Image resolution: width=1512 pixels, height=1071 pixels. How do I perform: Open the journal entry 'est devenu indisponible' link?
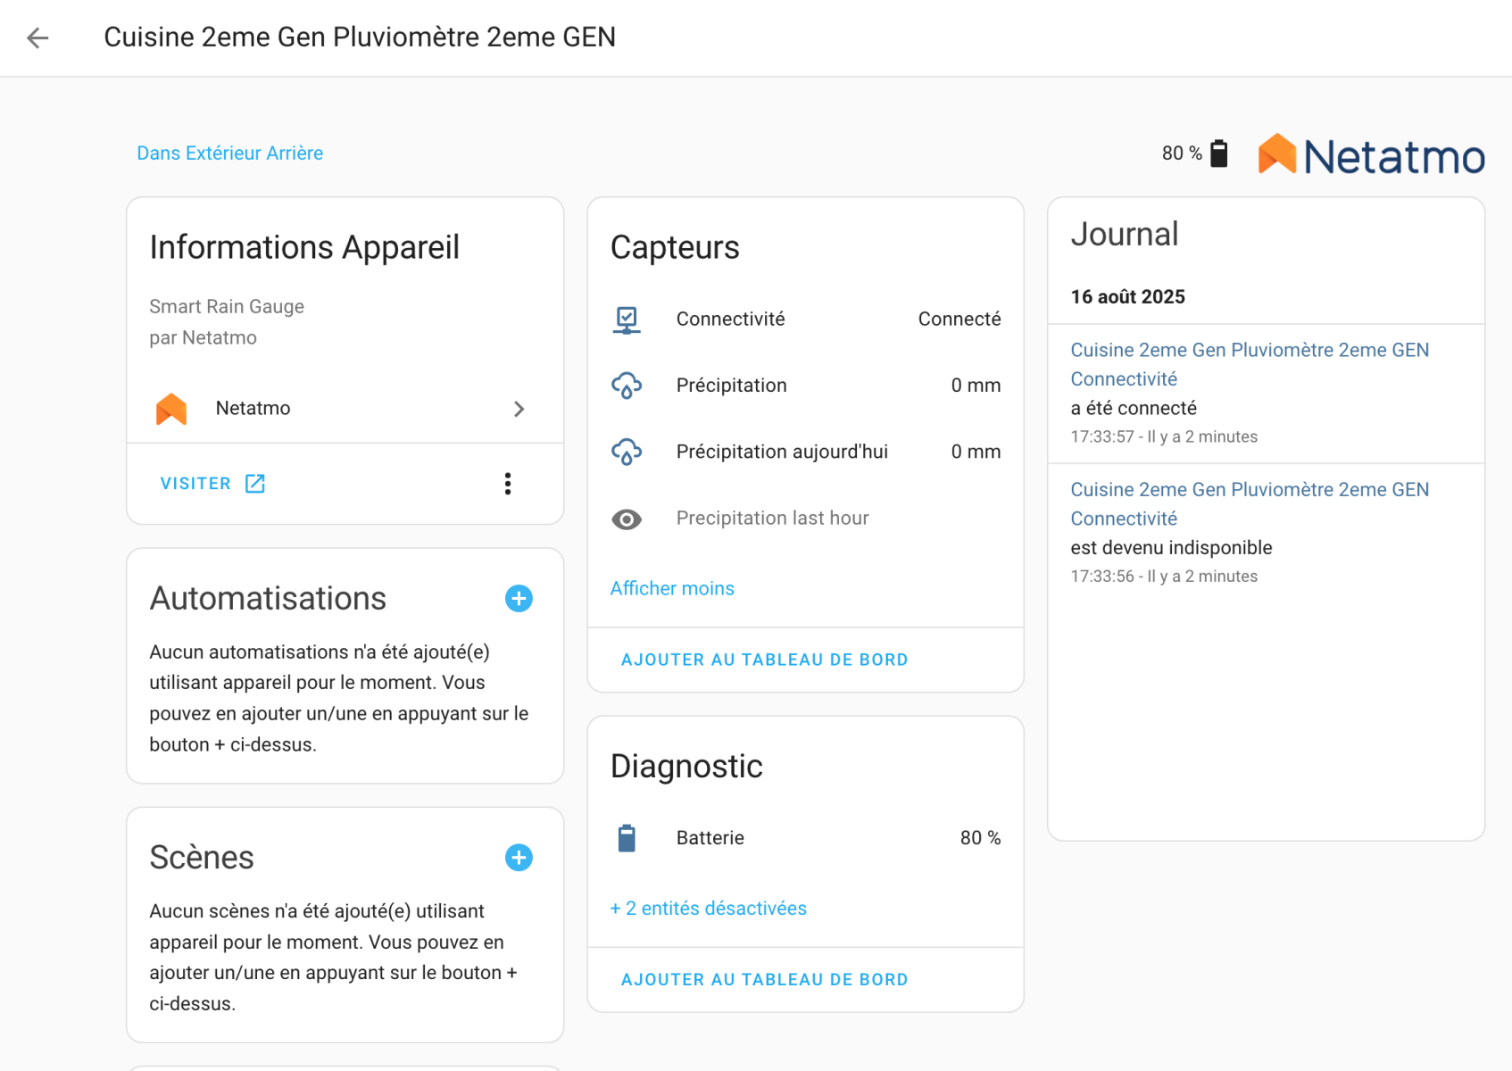tap(1250, 504)
